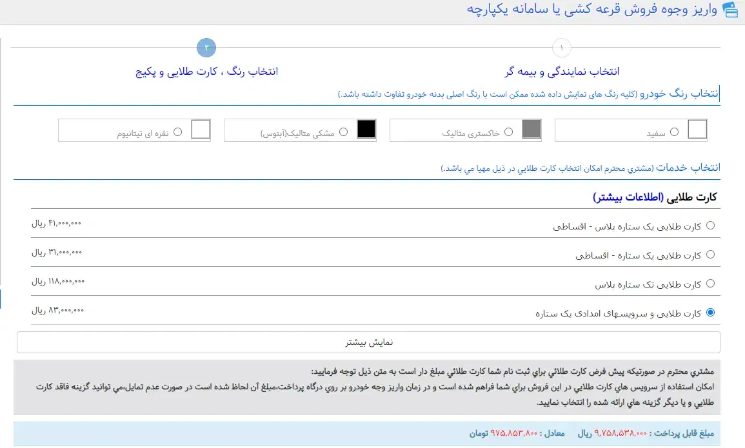The image size is (745, 448).
Task: Select کارت طلایی تک ستاره پلاس option
Action: [711, 283]
